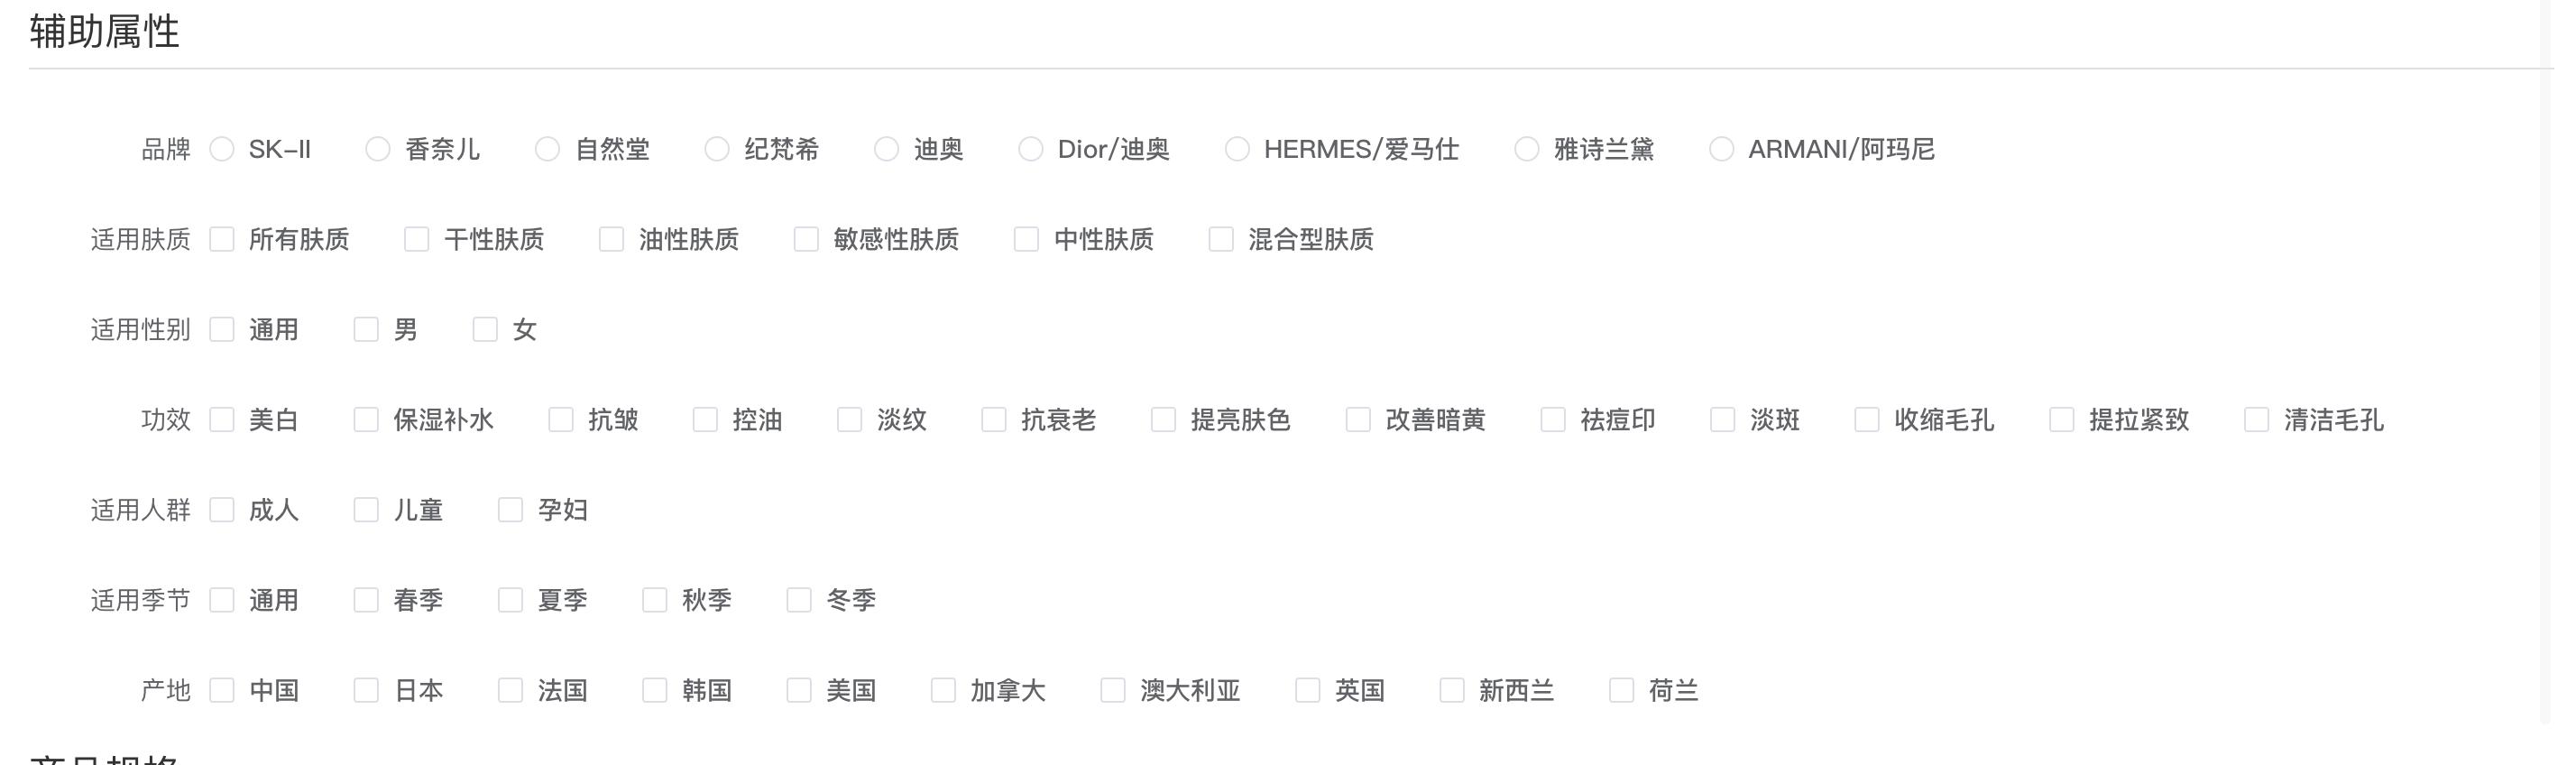Viewport: 2576px width, 765px height.
Task: Check the 所有肤质 skin type box
Action: [222, 239]
